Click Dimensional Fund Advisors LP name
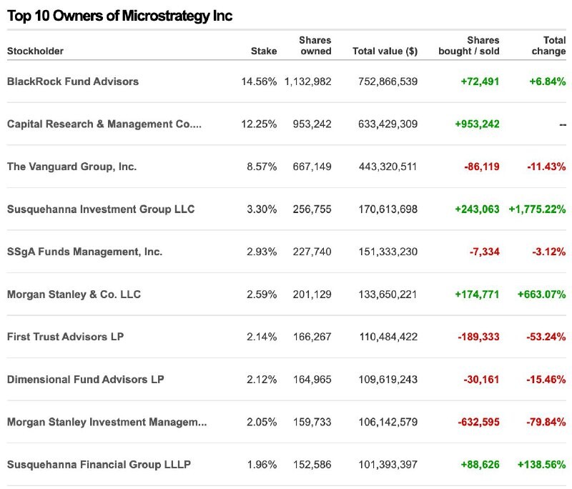Image resolution: width=572 pixels, height=489 pixels. (85, 379)
